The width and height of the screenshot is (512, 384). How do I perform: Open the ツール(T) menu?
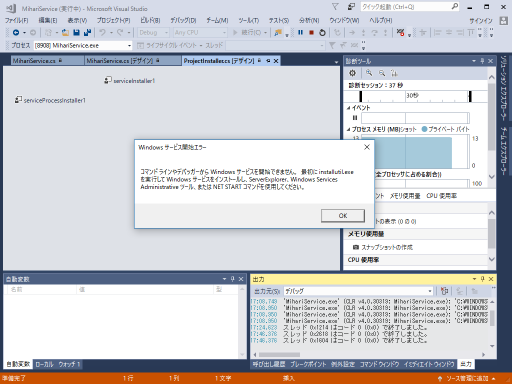(248, 20)
